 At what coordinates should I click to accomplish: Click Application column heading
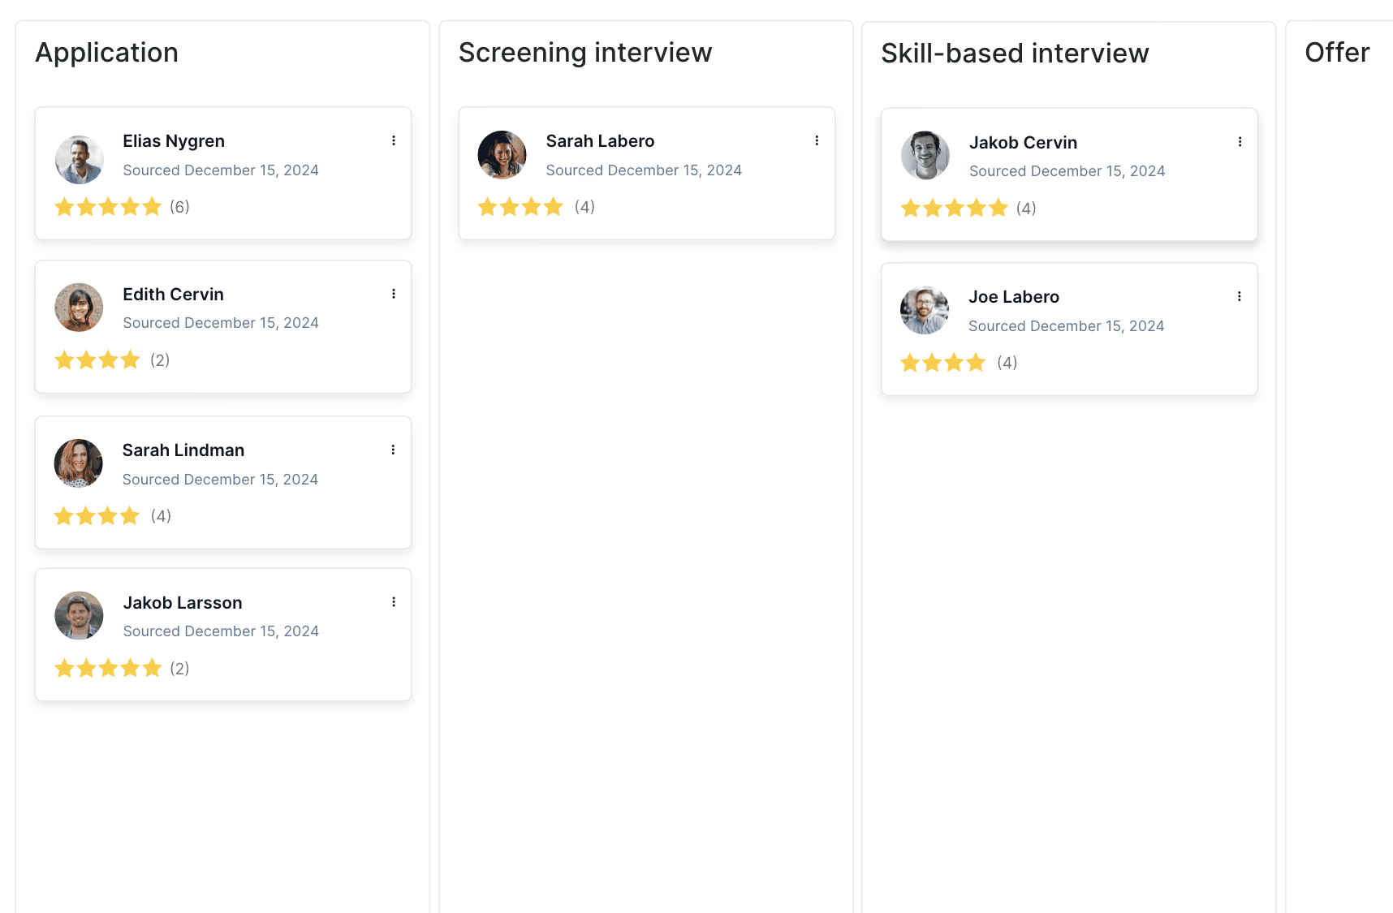coord(106,53)
